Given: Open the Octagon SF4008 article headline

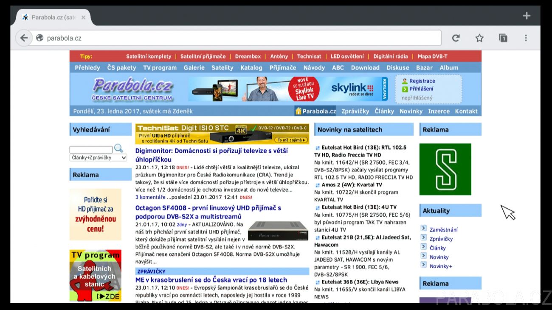Looking at the screenshot, I should point(208,212).
